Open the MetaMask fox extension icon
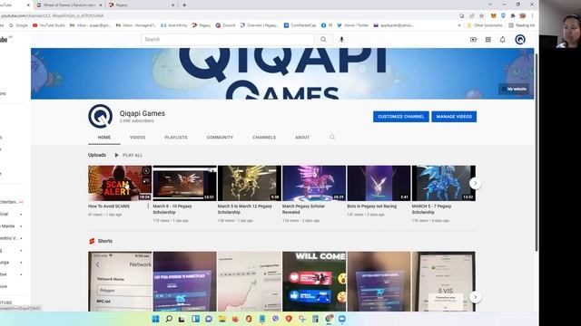 coord(493,16)
